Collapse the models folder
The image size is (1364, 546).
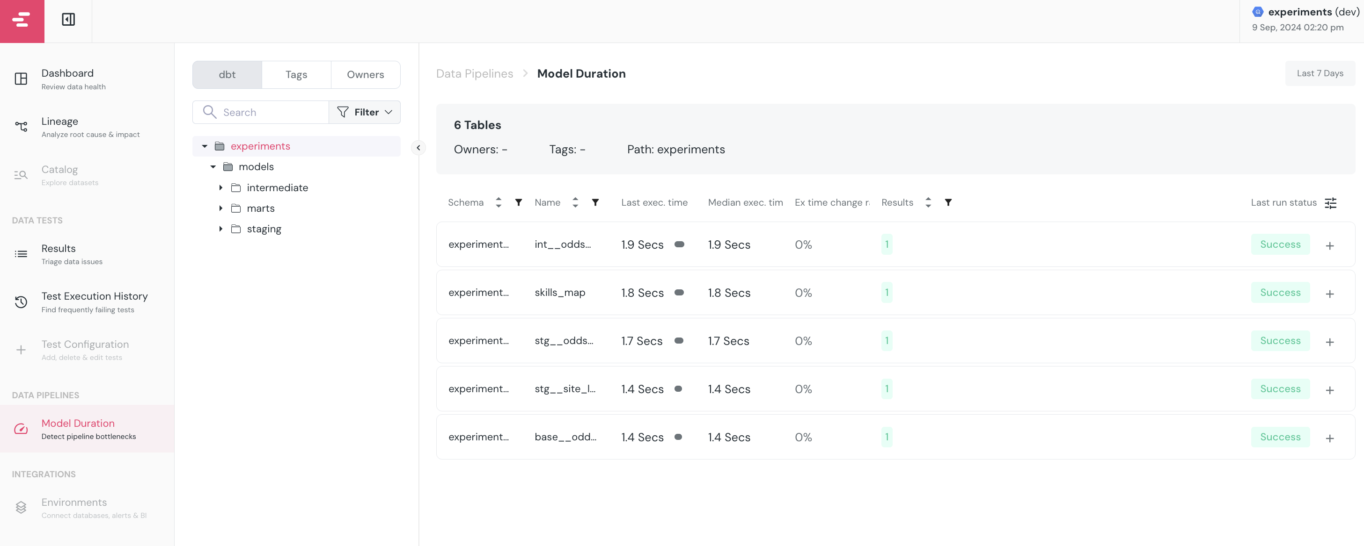(213, 167)
